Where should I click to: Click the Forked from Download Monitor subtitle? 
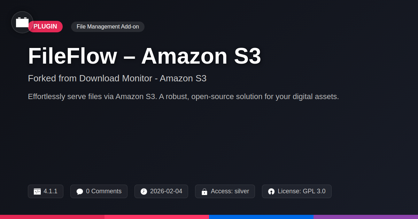tap(117, 79)
